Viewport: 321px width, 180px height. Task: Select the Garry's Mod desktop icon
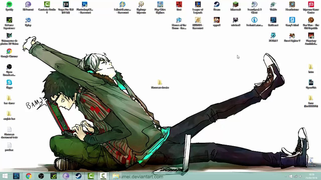(x=292, y=22)
